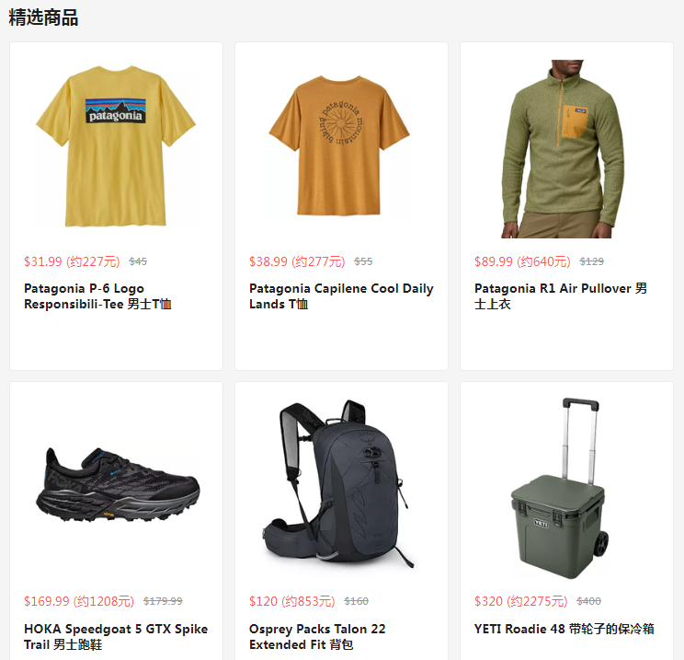The height and width of the screenshot is (660, 684).
Task: Select the Patagonia R1 Air Pullover title
Action: point(561,296)
